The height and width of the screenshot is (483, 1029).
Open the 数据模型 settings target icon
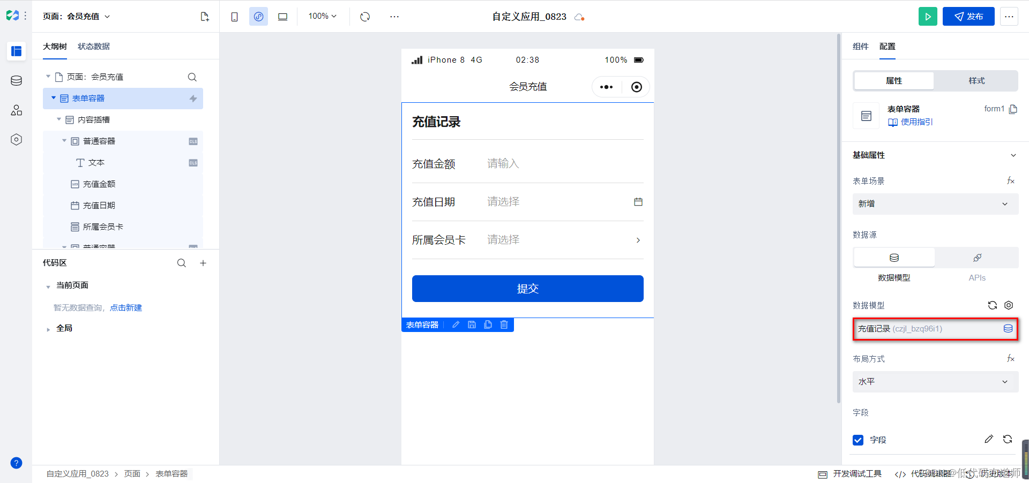[1009, 305]
